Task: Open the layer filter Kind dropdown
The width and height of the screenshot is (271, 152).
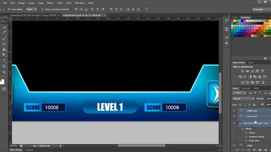Action: [239, 93]
